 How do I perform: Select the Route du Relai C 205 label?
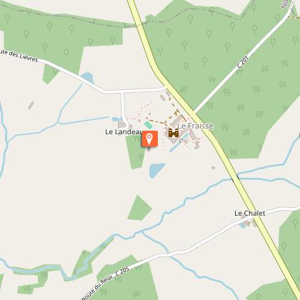point(106,284)
